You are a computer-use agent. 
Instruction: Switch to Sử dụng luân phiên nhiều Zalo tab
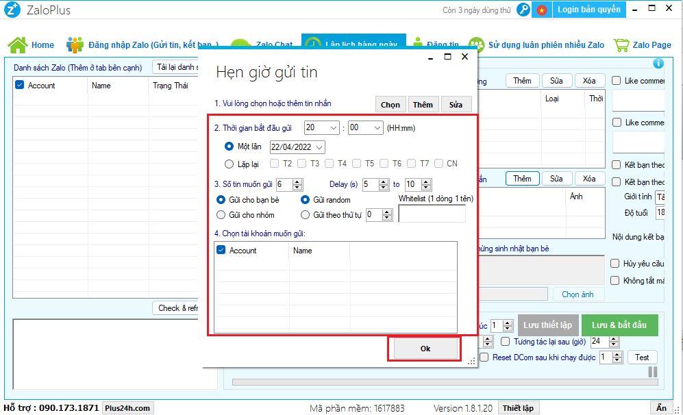(536, 45)
